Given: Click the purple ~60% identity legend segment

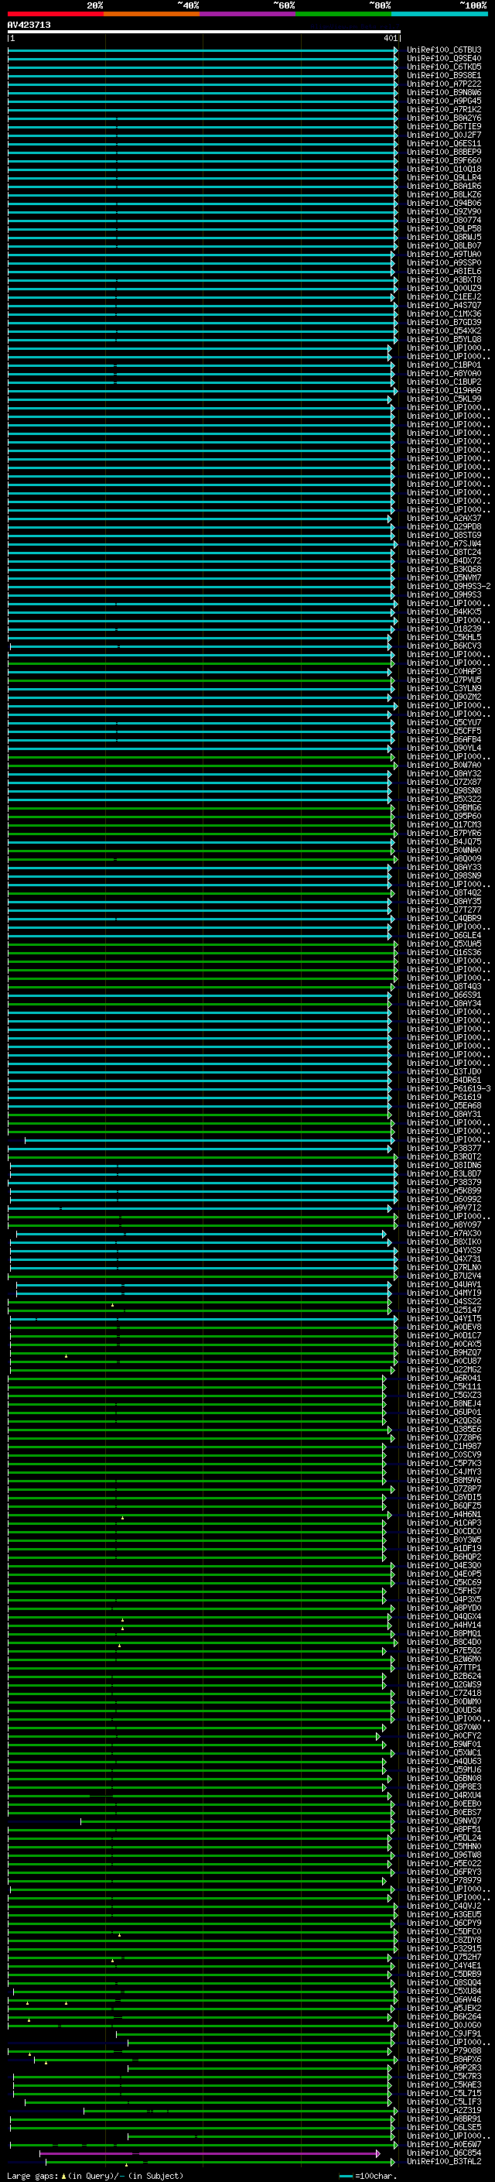Looking at the screenshot, I should (247, 14).
